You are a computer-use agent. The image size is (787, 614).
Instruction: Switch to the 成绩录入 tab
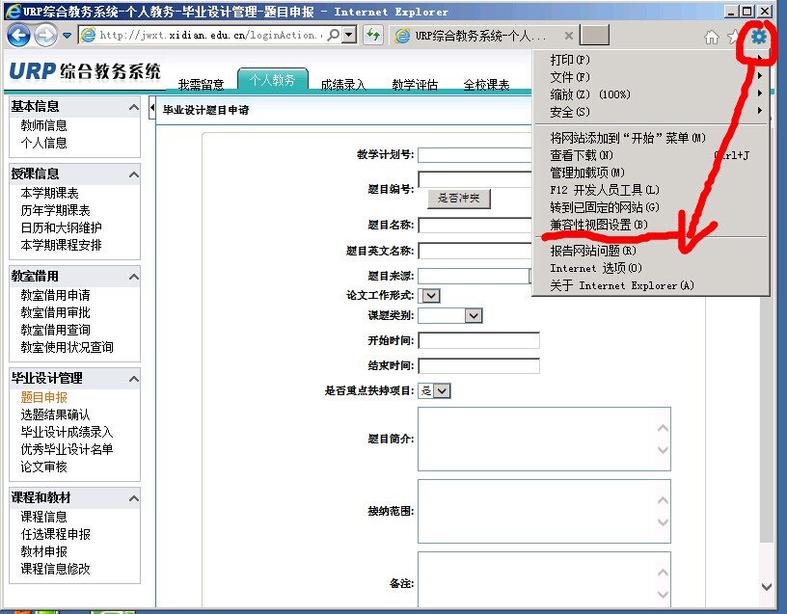pyautogui.click(x=343, y=85)
